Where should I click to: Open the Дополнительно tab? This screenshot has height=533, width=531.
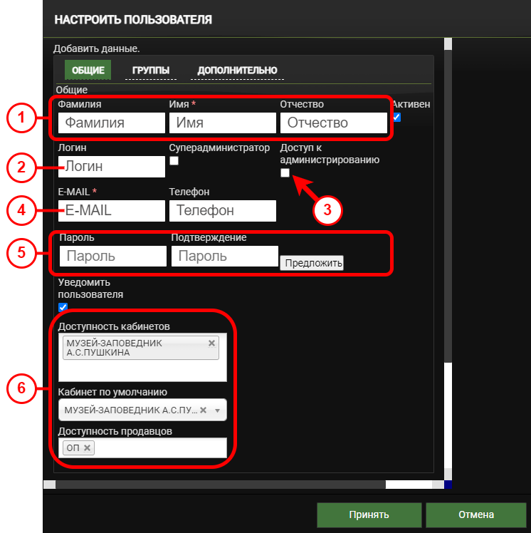[x=237, y=70]
